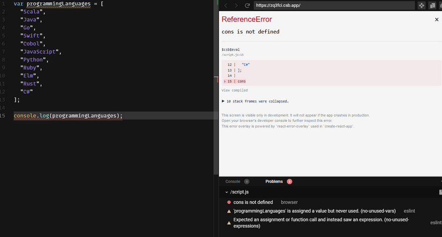The width and height of the screenshot is (442, 237).
Task: Click the warning icon for the no-unused-vars message
Action: click(229, 211)
